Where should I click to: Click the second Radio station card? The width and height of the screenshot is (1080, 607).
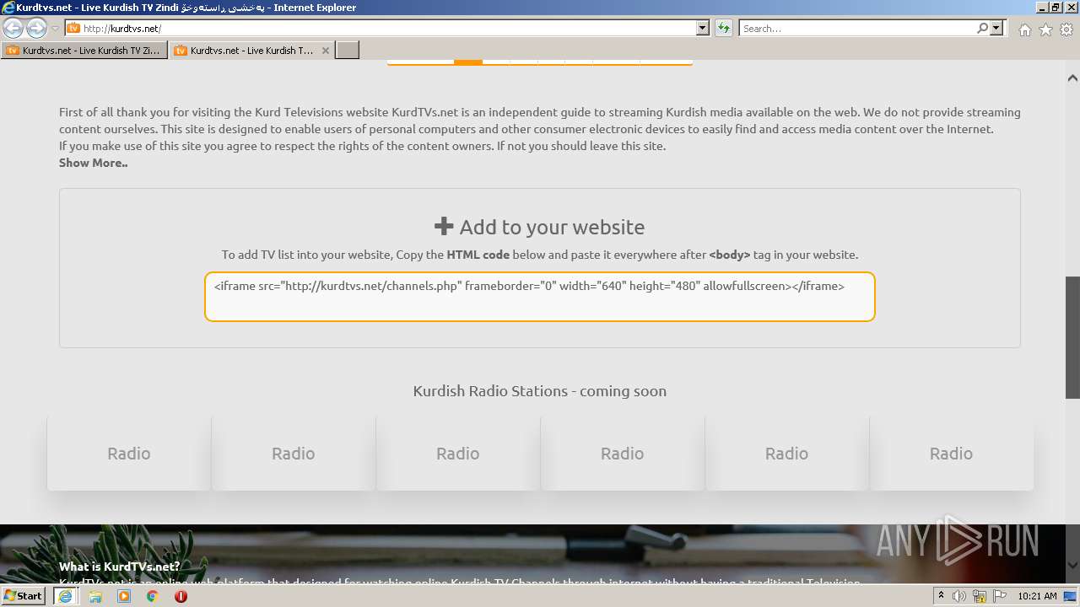tap(293, 454)
